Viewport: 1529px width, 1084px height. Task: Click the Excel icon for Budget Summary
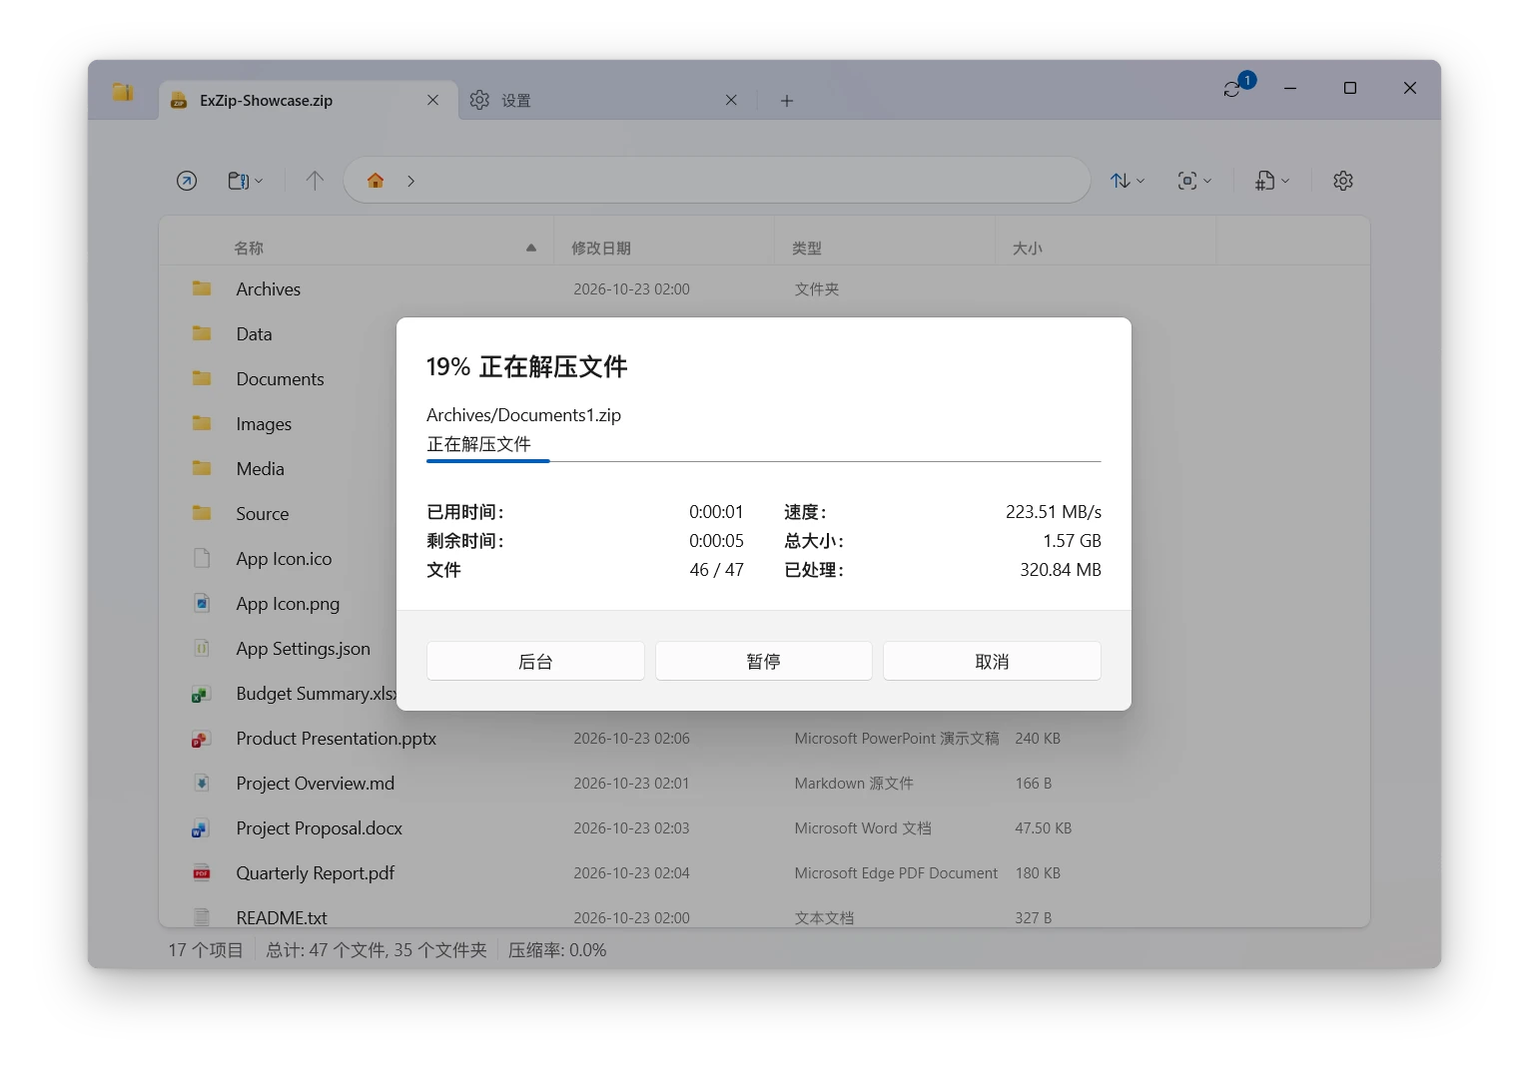tap(201, 694)
